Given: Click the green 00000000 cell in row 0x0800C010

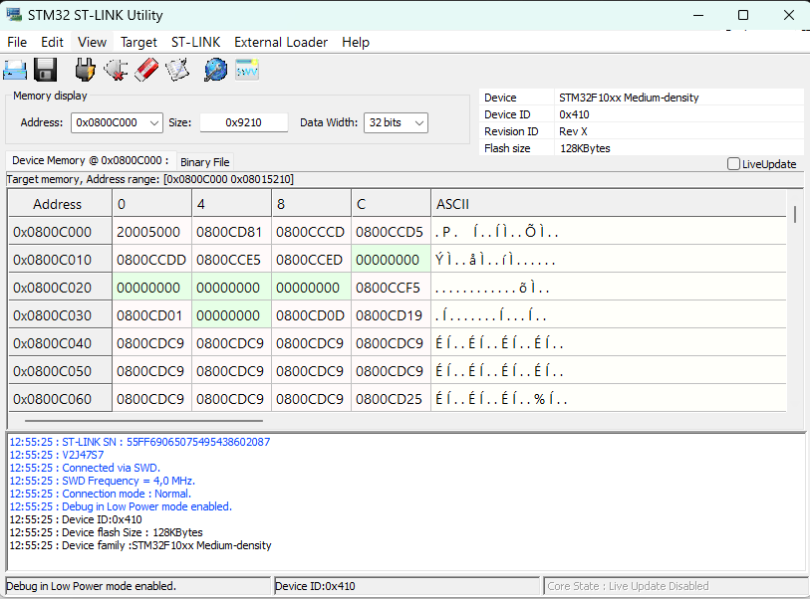Looking at the screenshot, I should tap(392, 260).
